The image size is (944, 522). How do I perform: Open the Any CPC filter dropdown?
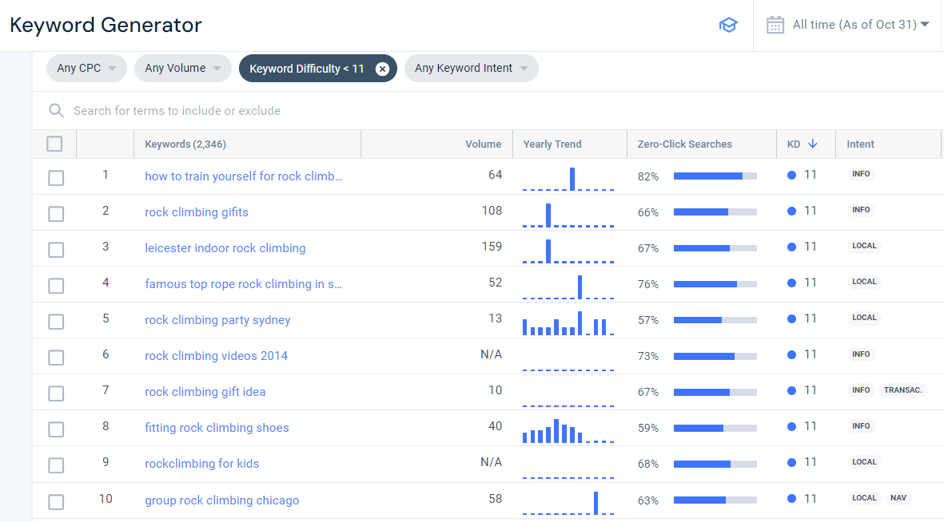click(86, 68)
